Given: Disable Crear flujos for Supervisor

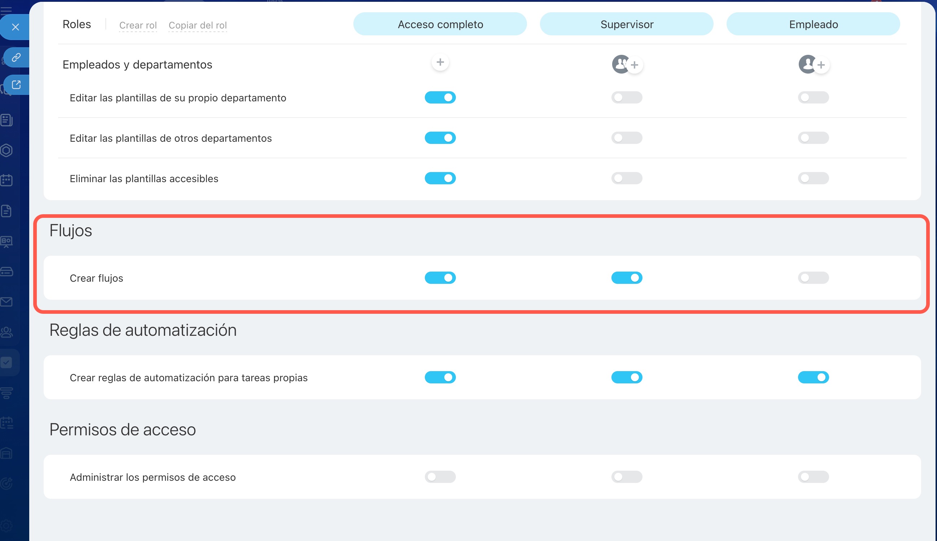Looking at the screenshot, I should pos(627,278).
